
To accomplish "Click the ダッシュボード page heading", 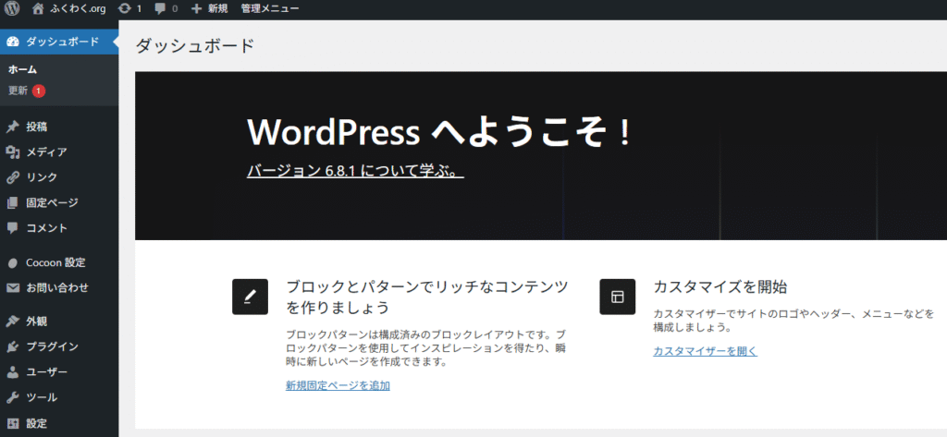I will click(194, 46).
